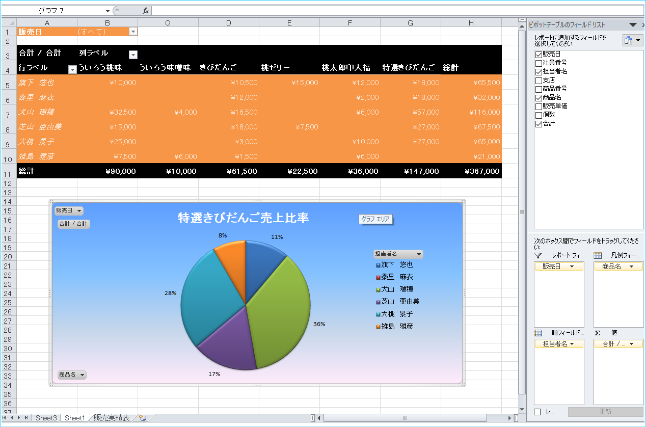The image size is (646, 427).
Task: Check the 販売単価 field checkbox
Action: 539,106
